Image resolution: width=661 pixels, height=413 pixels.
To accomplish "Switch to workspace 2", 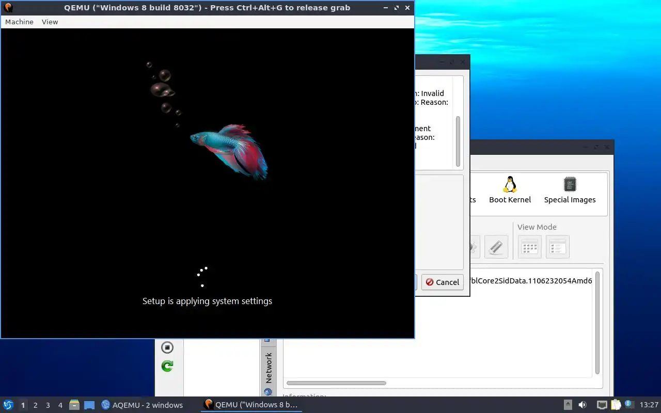I will point(35,405).
